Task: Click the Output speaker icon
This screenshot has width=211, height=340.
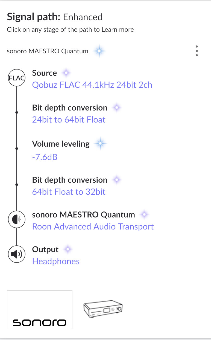Action: pos(17,254)
